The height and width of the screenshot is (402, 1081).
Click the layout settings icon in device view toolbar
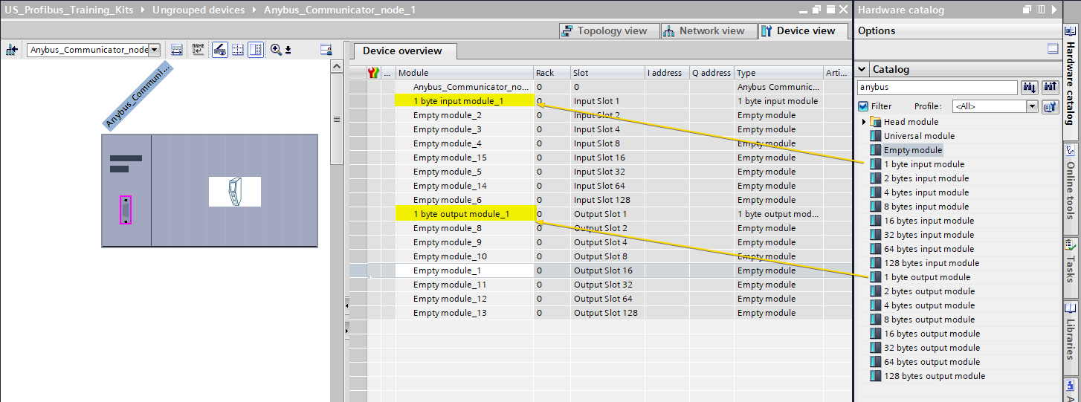[x=326, y=50]
